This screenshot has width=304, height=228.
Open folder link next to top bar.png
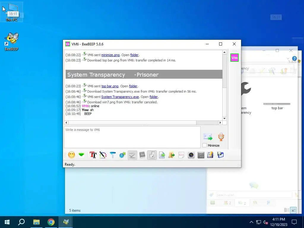coord(133,86)
